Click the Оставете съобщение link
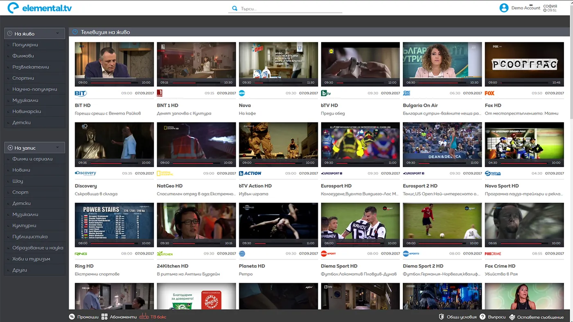The height and width of the screenshot is (322, 573). [x=540, y=317]
